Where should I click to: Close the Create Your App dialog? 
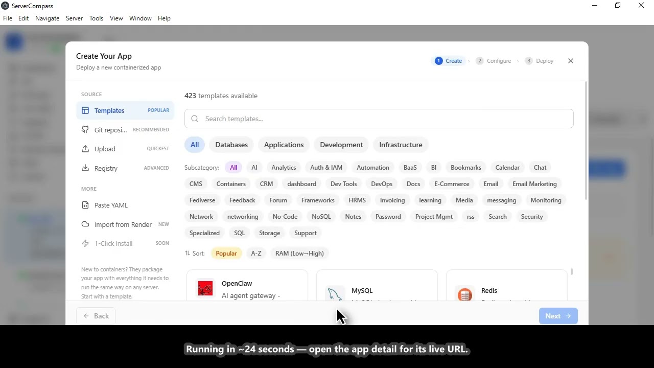click(571, 61)
